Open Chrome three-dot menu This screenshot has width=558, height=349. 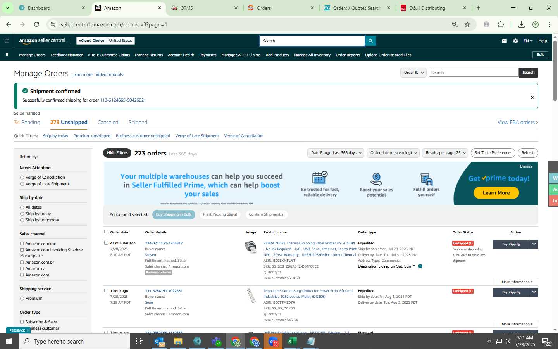549,24
